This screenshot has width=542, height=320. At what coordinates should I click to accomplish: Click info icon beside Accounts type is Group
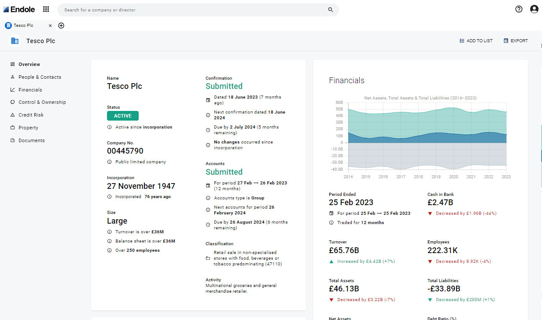[208, 198]
